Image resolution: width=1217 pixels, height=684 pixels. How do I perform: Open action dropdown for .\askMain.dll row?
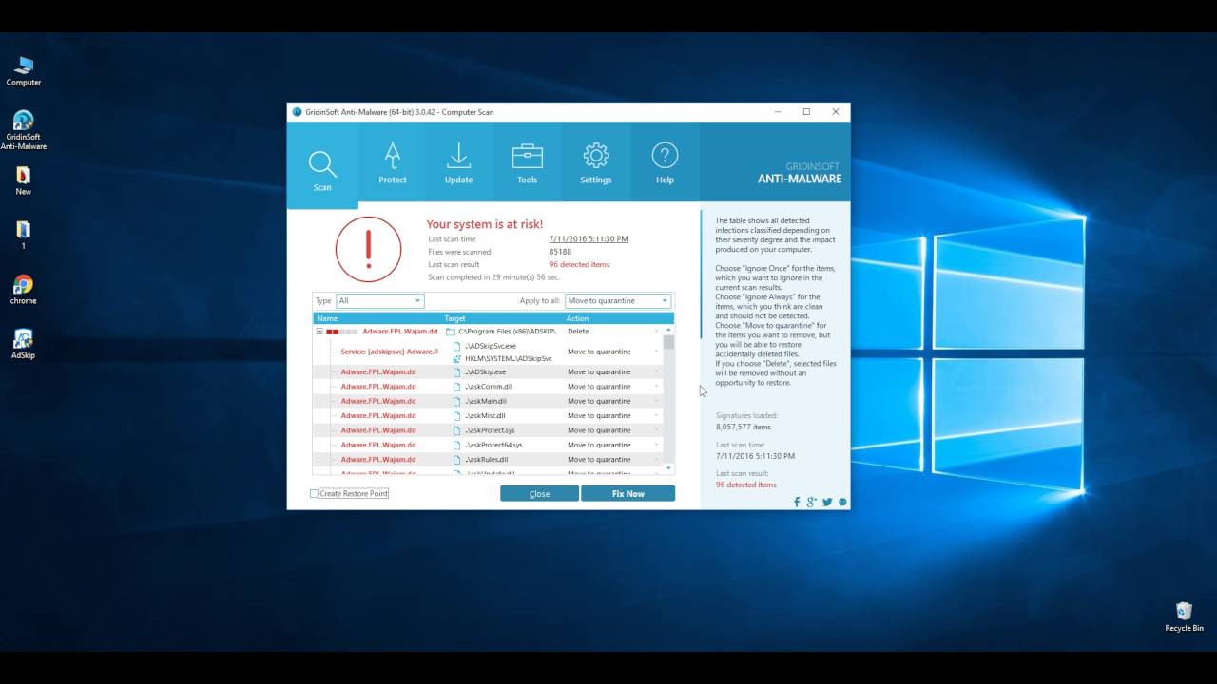[x=656, y=401]
